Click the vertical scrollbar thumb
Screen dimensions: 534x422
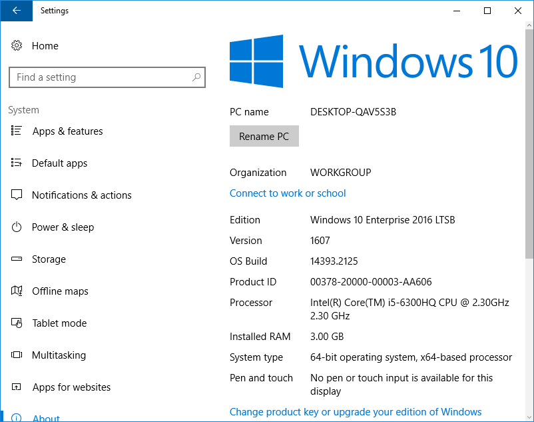pos(529,143)
